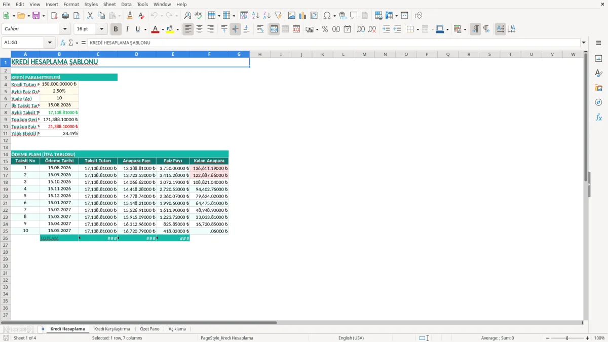This screenshot has width=608, height=342.
Task: Open Conditional Formatting dropdown arrow
Action: pos(465,29)
